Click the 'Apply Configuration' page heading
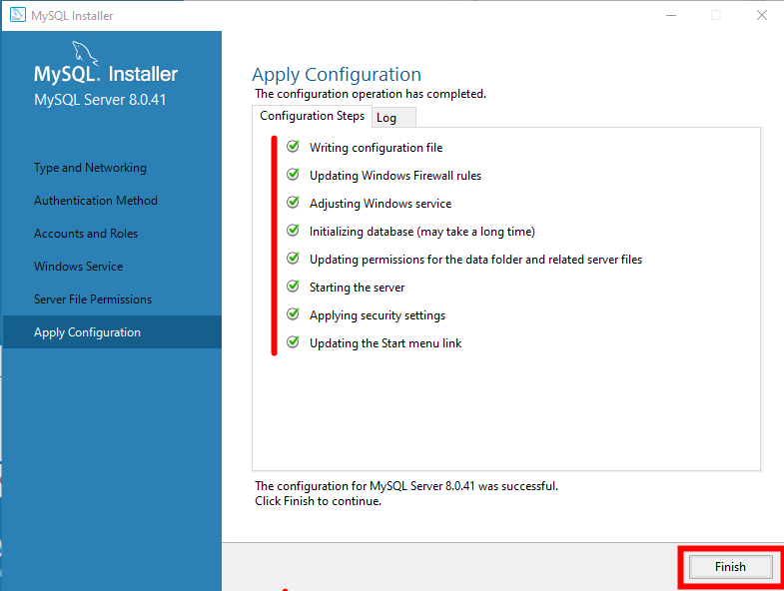Viewport: 784px width, 591px height. coord(337,75)
